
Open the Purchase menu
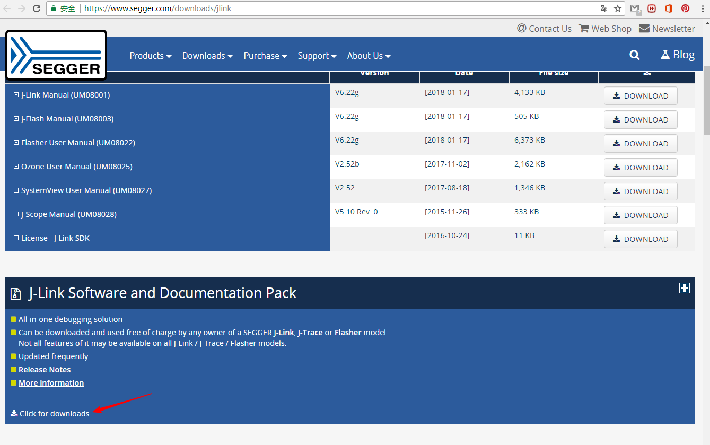265,56
